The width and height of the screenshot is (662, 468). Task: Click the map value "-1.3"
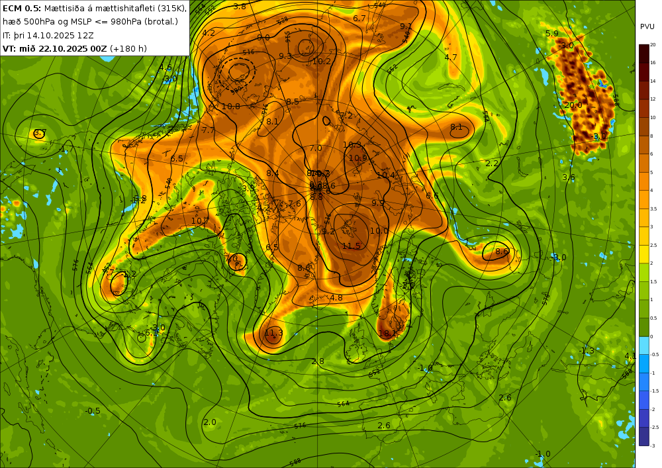click(587, 351)
